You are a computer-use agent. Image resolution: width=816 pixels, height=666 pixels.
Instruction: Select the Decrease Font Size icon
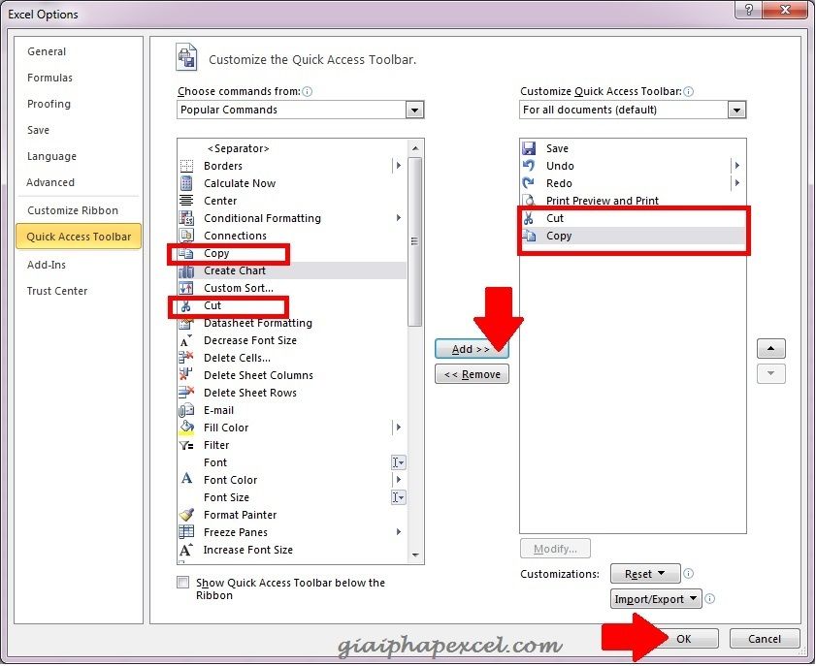coord(186,340)
